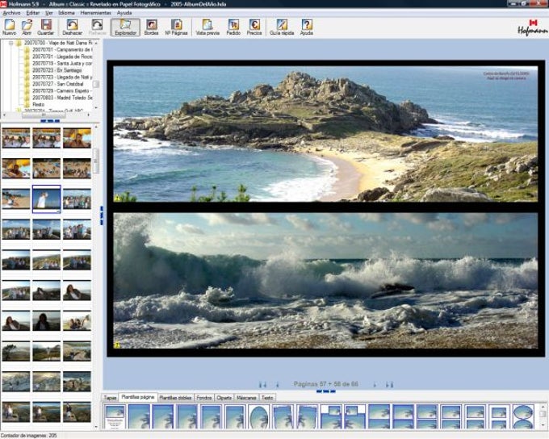Undo the last action with Deshacer

[x=72, y=27]
